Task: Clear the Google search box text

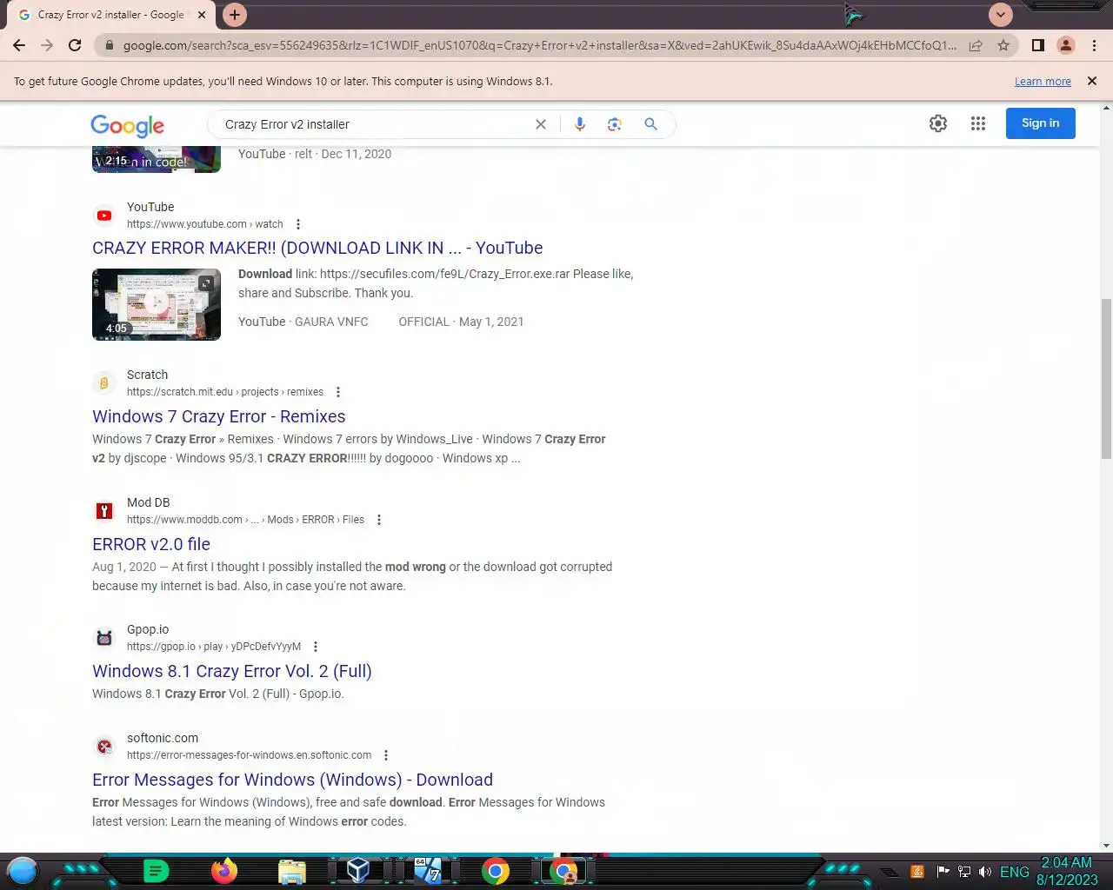Action: [541, 124]
